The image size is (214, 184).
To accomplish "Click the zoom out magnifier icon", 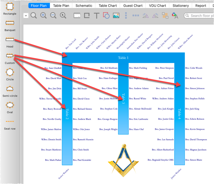I will pyautogui.click(x=53, y=15).
